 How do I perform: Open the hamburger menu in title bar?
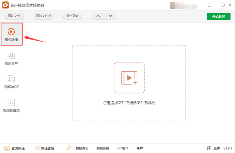pyautogui.click(x=209, y=5)
